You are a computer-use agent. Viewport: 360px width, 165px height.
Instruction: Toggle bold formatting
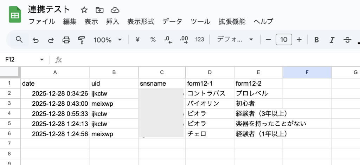click(x=316, y=40)
